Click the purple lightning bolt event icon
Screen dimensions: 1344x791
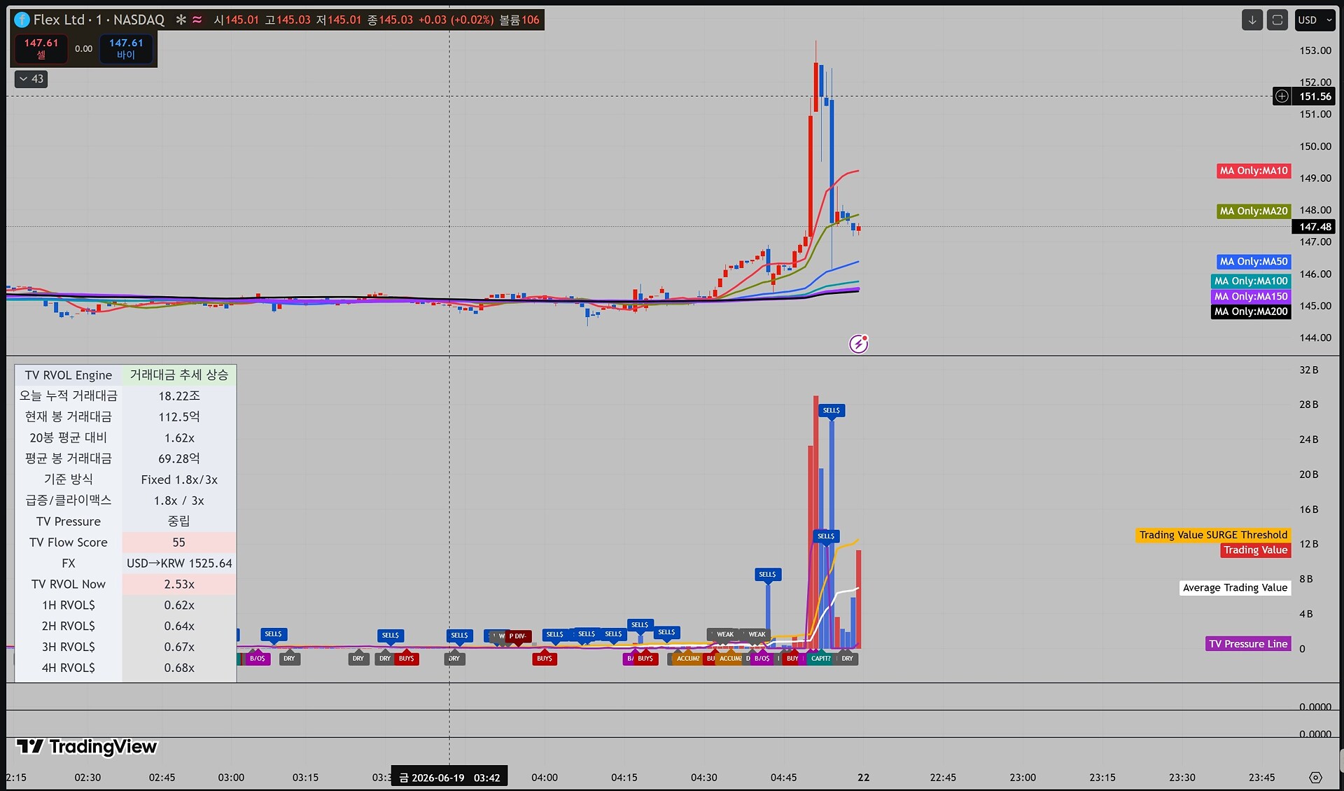coord(858,344)
